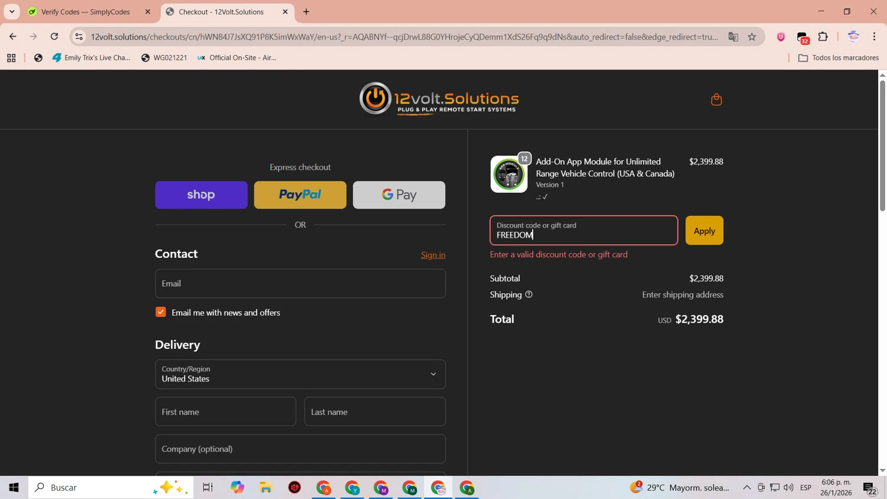Click the Windows taskbar search box
Image resolution: width=887 pixels, height=499 pixels.
[111, 488]
